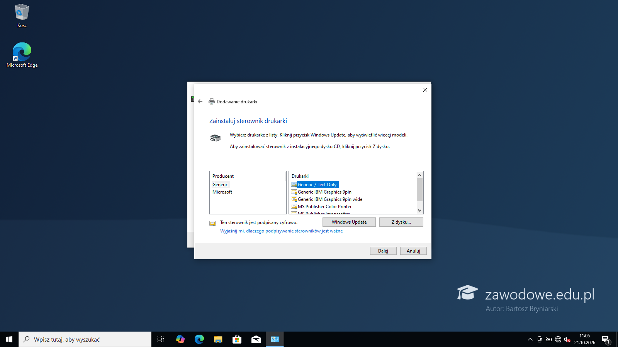Close the Dodawanie drukarki dialog
618x347 pixels.
pyautogui.click(x=425, y=90)
